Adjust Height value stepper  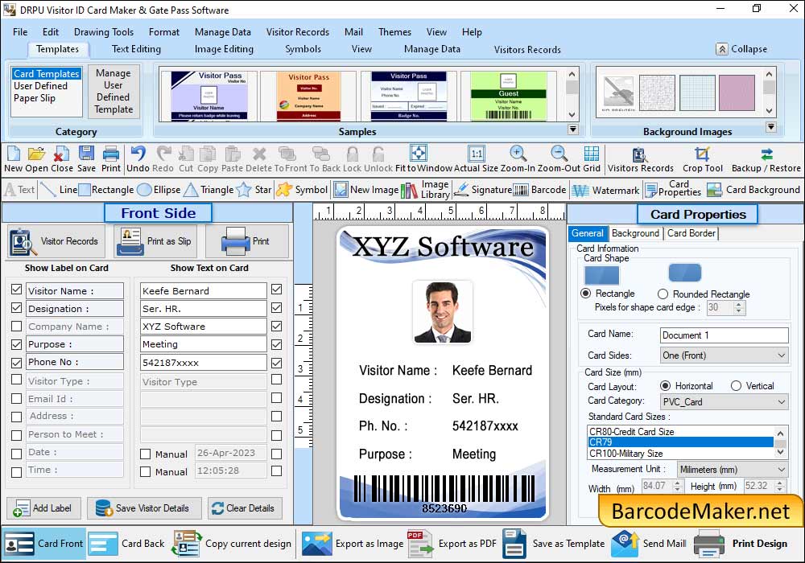pos(780,486)
